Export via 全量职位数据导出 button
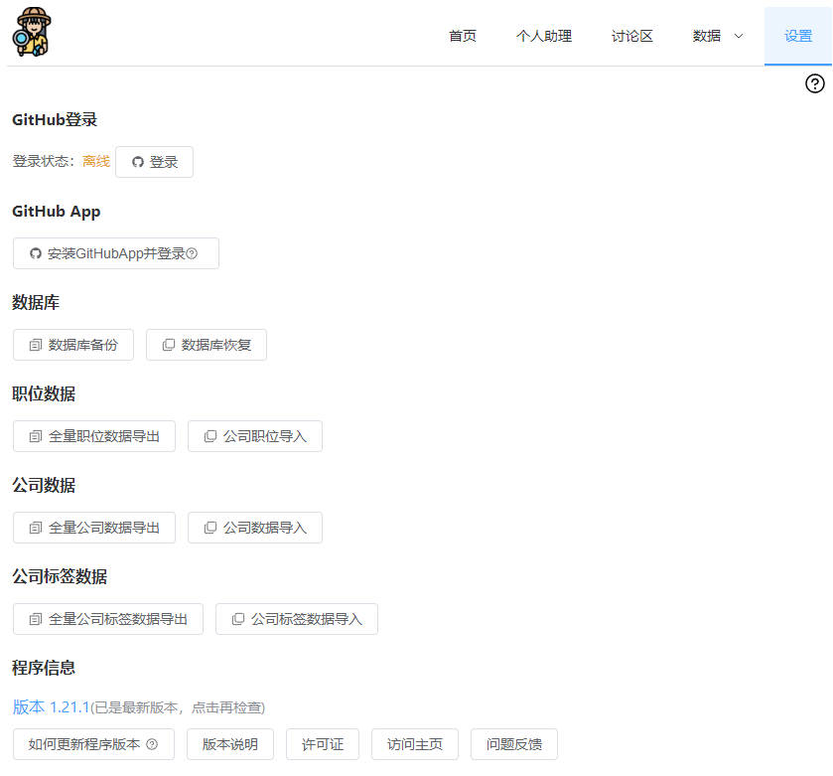The image size is (833, 776). click(94, 436)
